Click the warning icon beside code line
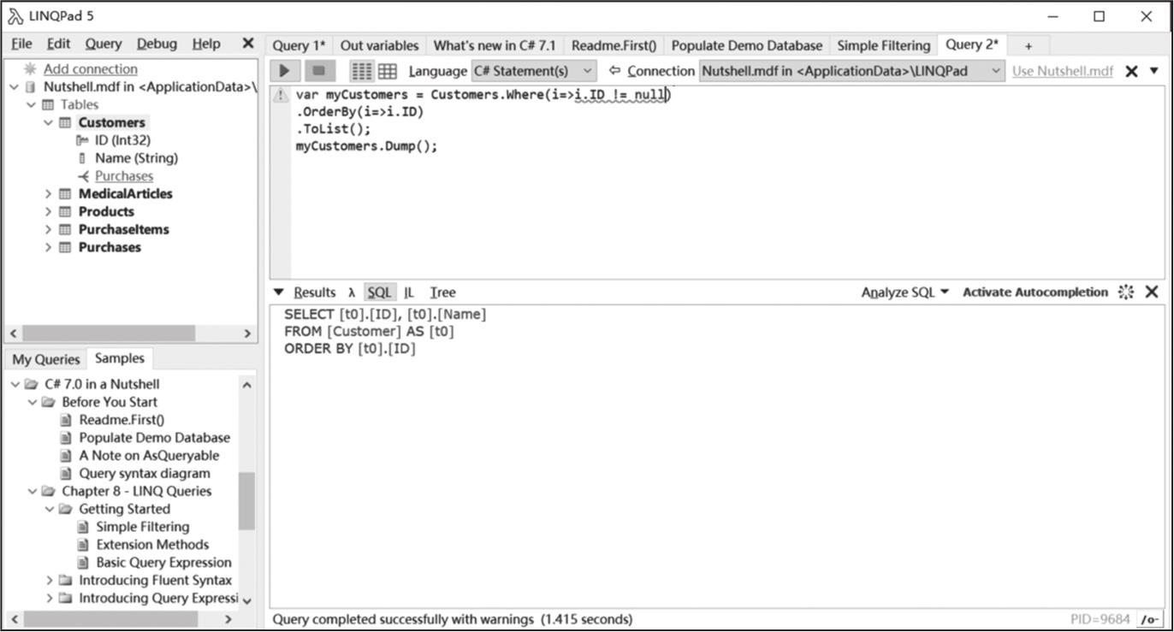1174x632 pixels. tap(280, 96)
